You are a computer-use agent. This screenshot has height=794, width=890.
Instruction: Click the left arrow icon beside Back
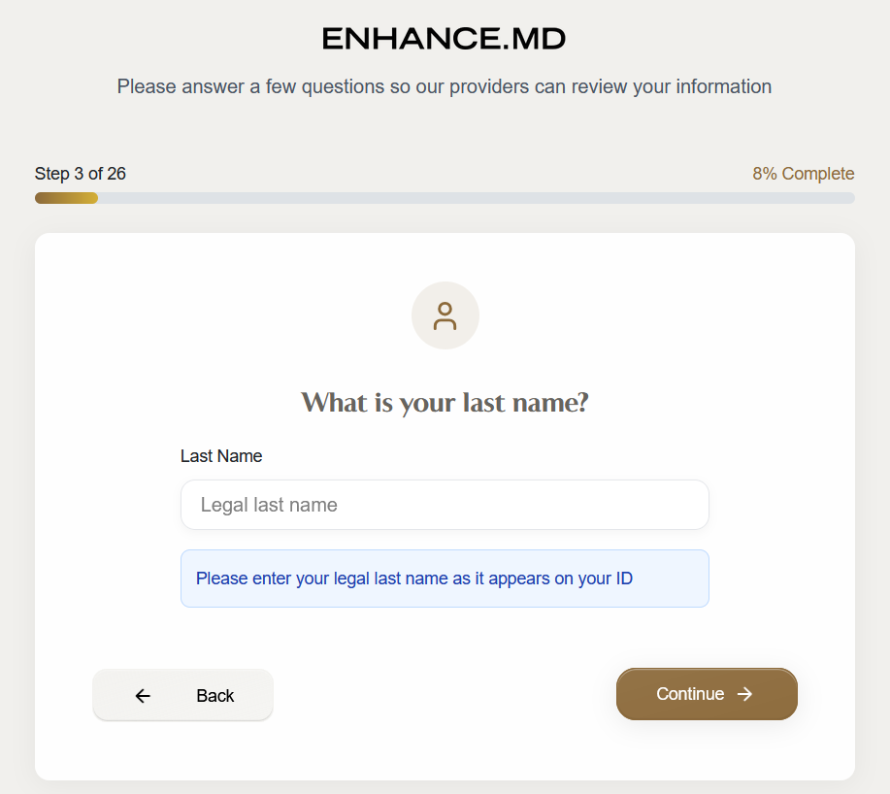coord(143,695)
